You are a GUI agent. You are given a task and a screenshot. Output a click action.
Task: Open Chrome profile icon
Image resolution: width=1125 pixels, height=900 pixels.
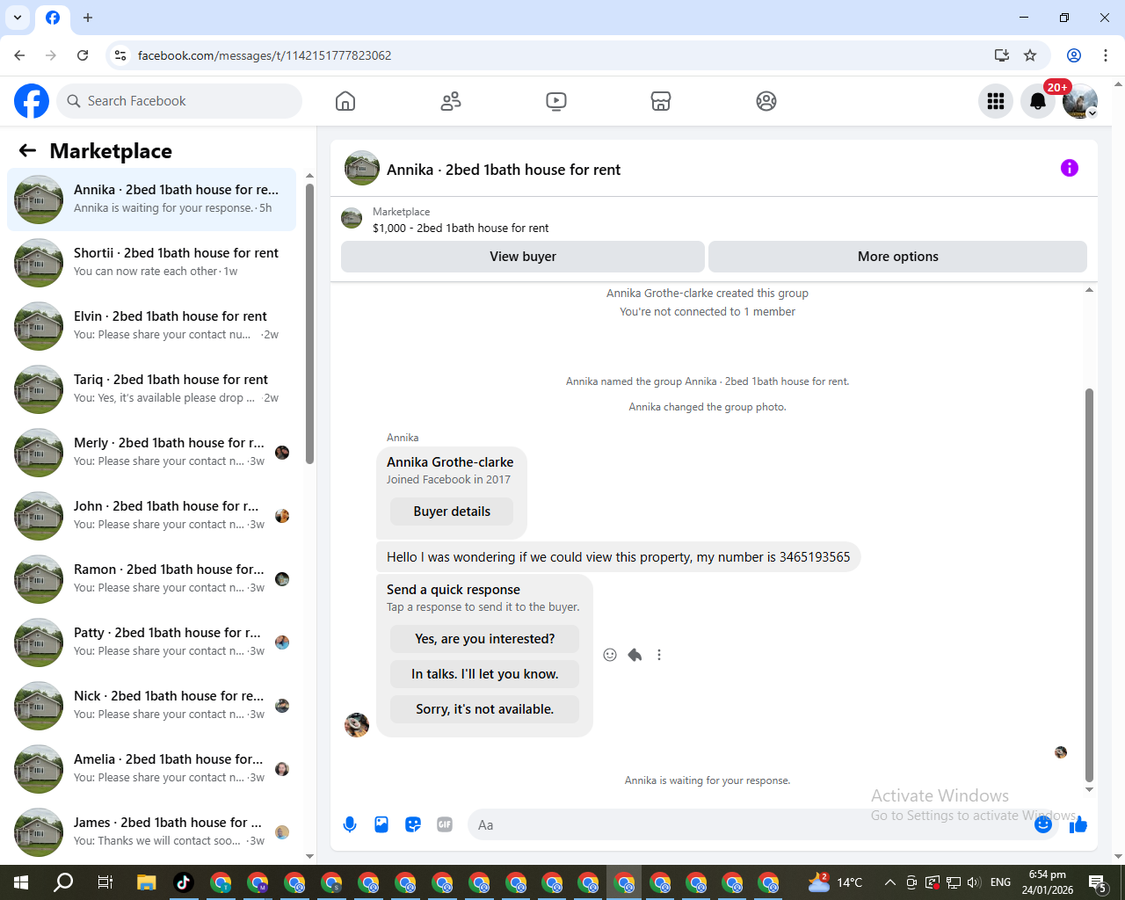click(x=1074, y=55)
